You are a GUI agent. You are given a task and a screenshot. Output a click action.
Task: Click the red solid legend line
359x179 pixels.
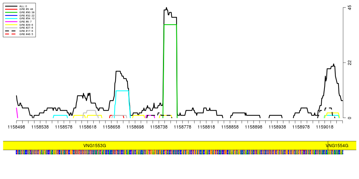11,9
